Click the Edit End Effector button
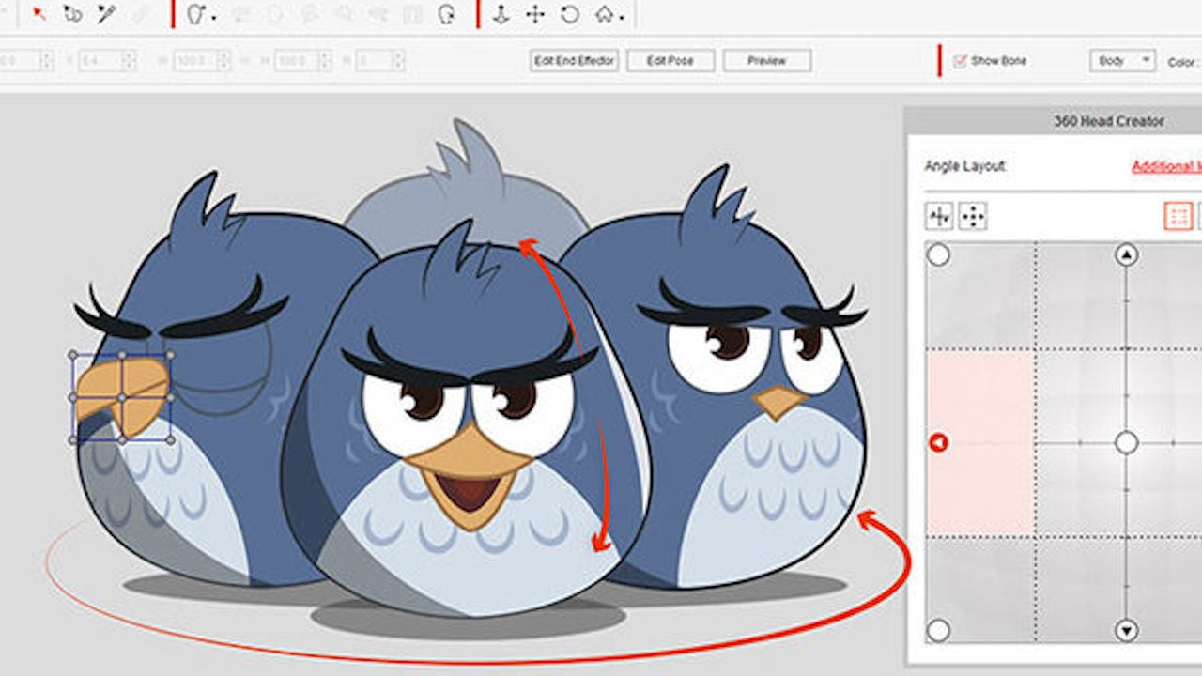Screen dimensions: 1202x676 (574, 61)
